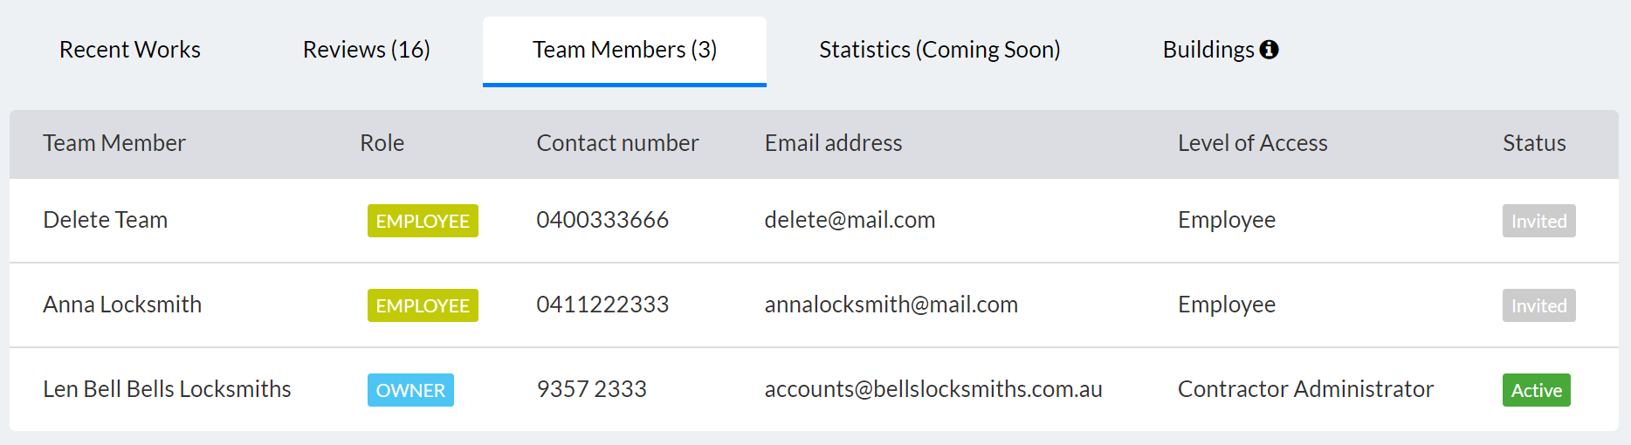
Task: Click the accounts@bellslocksmiths.com.au email
Action: (933, 389)
